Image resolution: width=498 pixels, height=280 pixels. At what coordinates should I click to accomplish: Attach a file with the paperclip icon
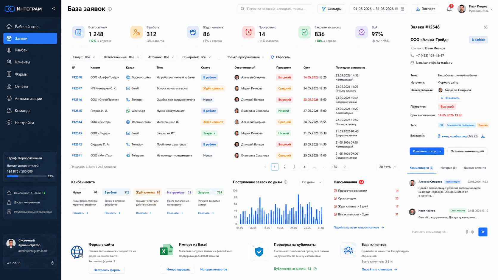[x=467, y=232]
